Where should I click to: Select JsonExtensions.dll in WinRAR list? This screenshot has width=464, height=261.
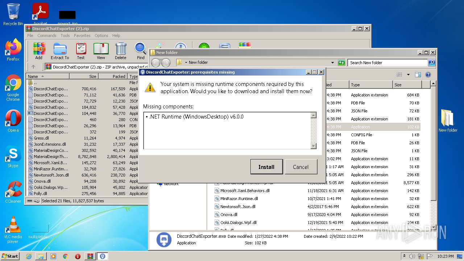pos(50,144)
